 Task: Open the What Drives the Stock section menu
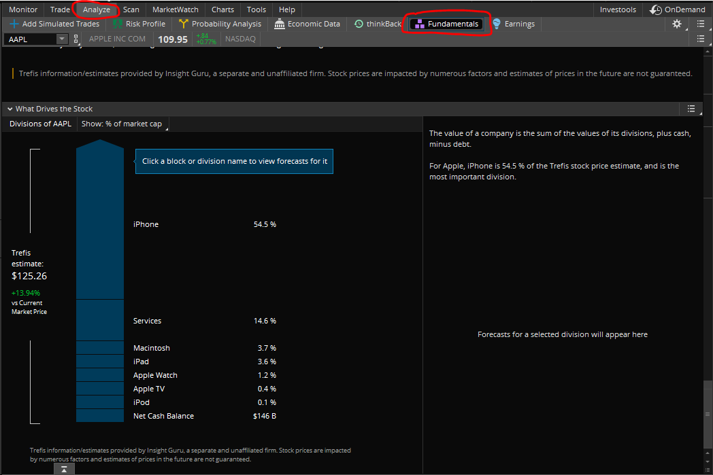click(x=691, y=109)
